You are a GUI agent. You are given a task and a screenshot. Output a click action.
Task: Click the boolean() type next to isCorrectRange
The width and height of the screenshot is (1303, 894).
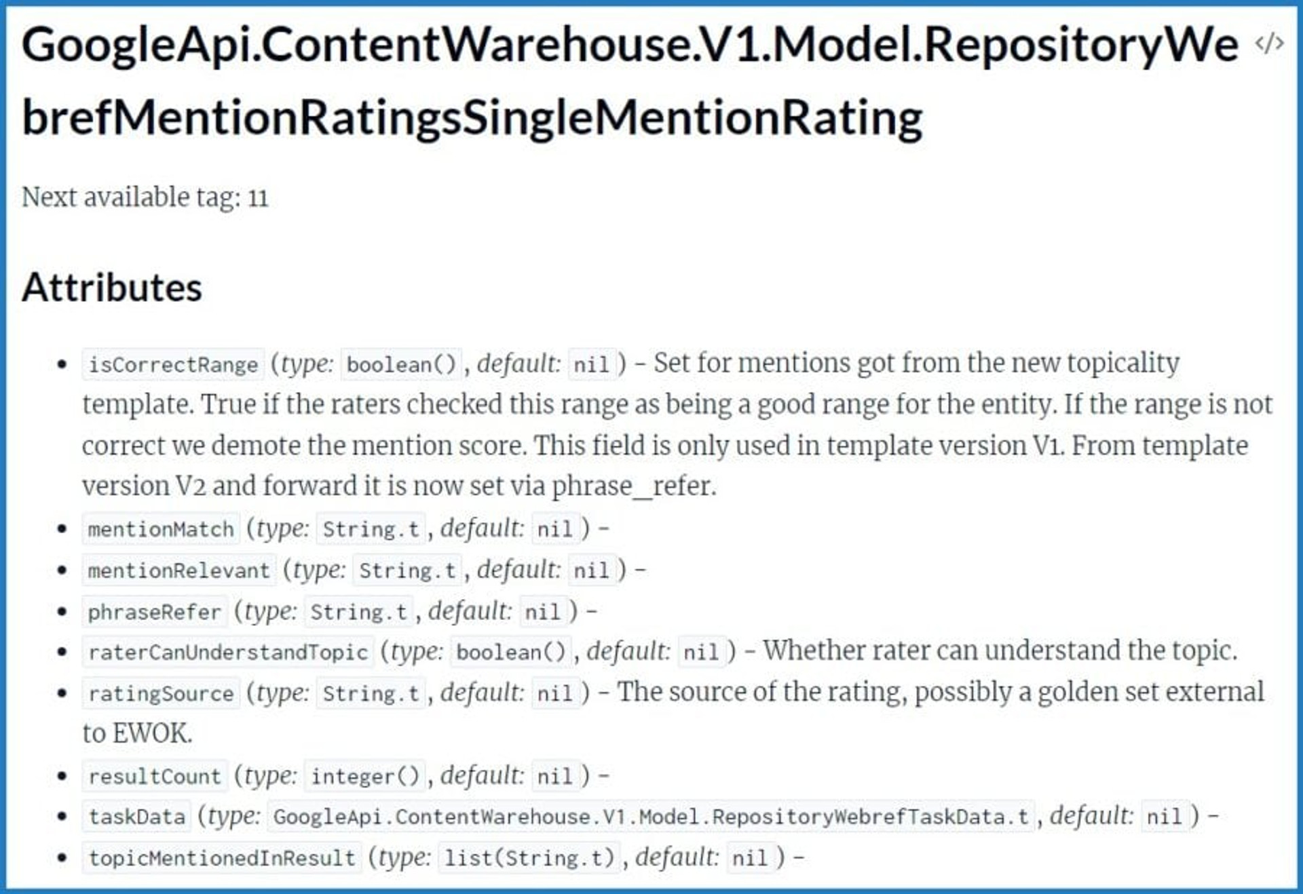pos(401,364)
